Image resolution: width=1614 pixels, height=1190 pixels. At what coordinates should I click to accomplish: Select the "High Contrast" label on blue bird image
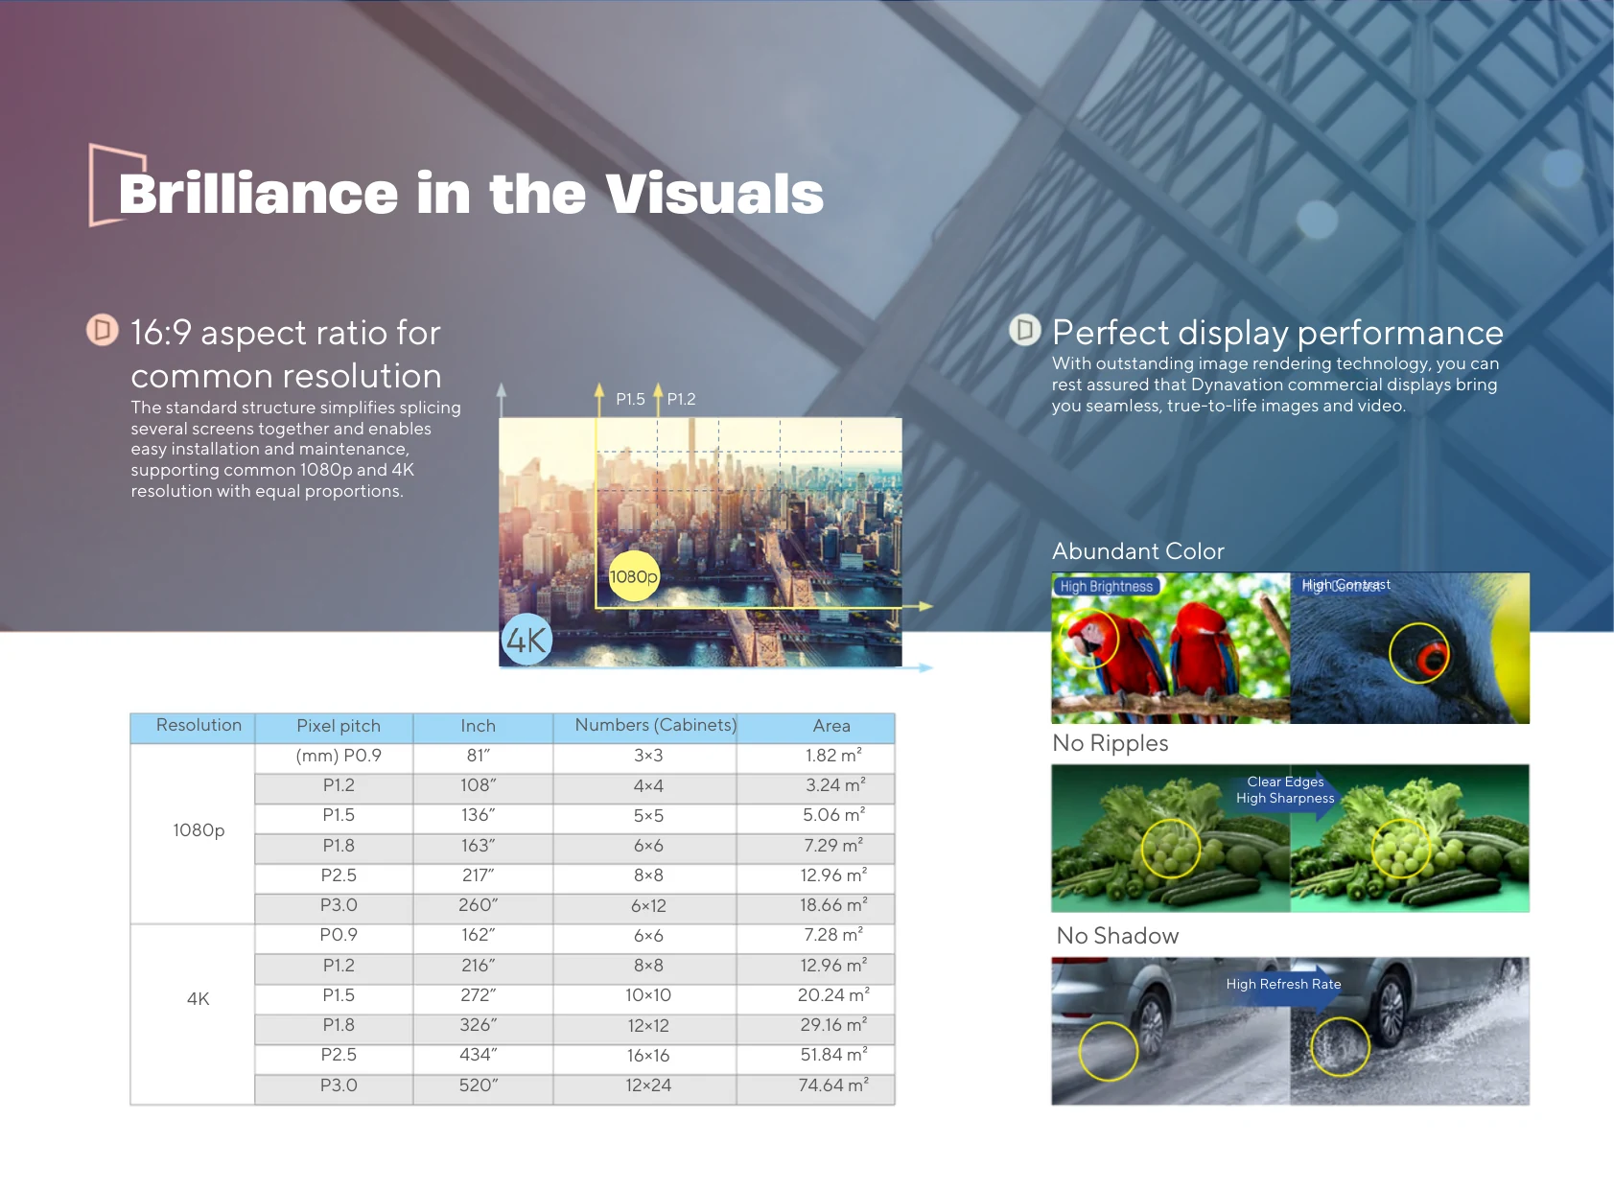tap(1345, 585)
